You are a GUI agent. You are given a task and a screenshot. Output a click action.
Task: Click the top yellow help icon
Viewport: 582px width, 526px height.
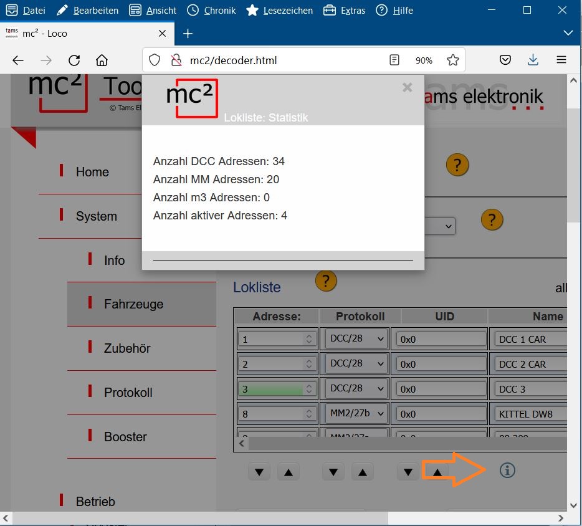click(x=457, y=165)
